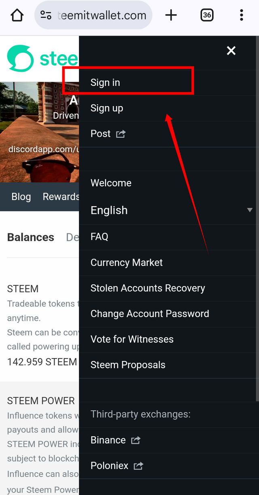Image resolution: width=259 pixels, height=495 pixels.
Task: Click external link icon beside Poloniex
Action: 138,466
